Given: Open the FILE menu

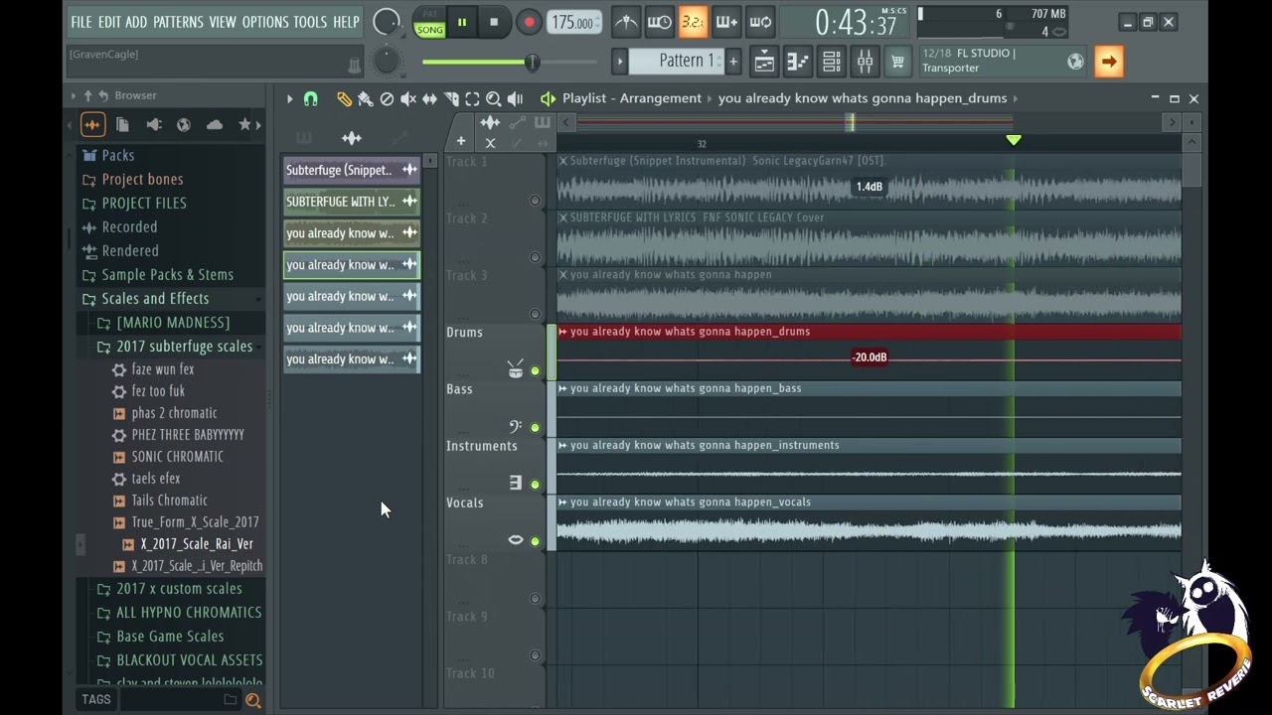Looking at the screenshot, I should pyautogui.click(x=81, y=22).
